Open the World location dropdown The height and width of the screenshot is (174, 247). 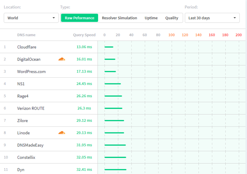point(31,18)
